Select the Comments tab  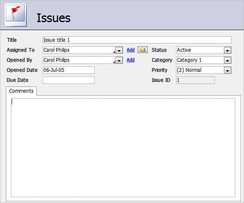click(x=21, y=91)
